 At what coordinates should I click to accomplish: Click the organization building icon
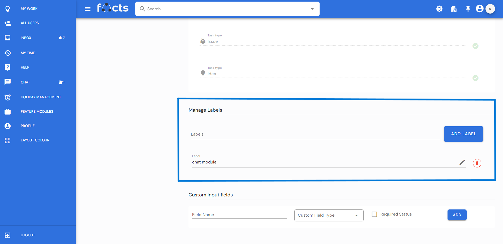454,9
